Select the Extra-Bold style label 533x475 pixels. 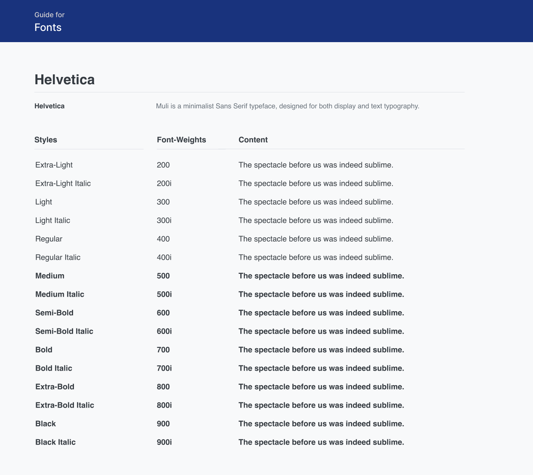click(x=55, y=387)
